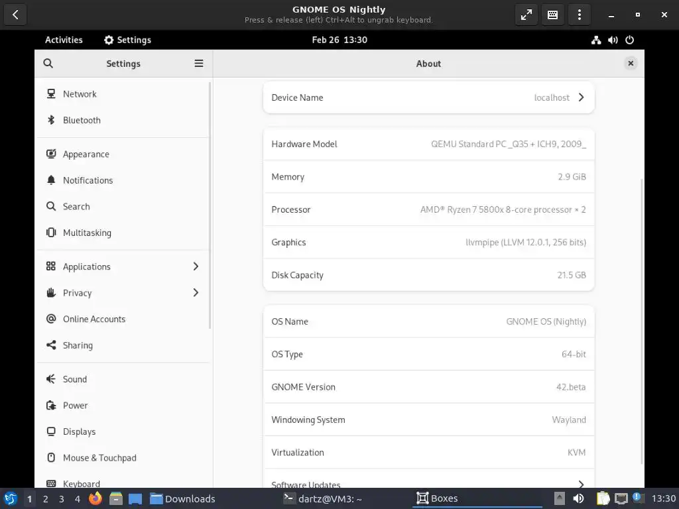Click the Hardware Model row
The width and height of the screenshot is (679, 509).
[429, 144]
